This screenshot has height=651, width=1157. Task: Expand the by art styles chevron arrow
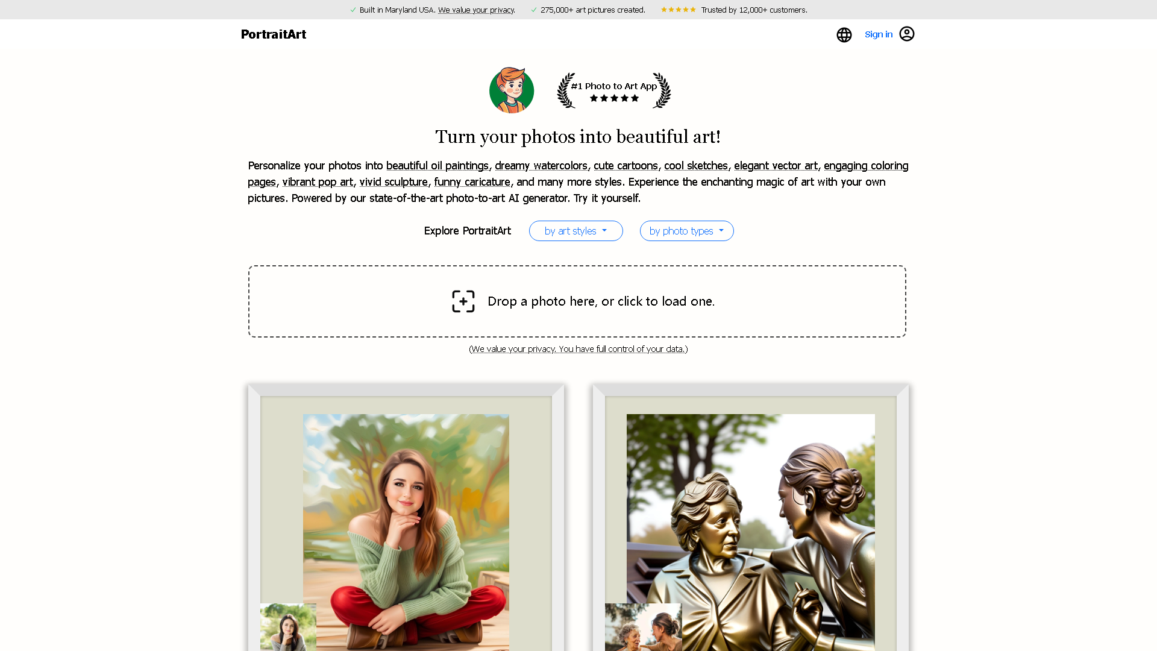tap(603, 231)
